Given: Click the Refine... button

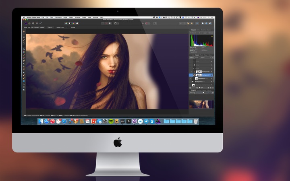Looking at the screenshot, I should [50, 27].
